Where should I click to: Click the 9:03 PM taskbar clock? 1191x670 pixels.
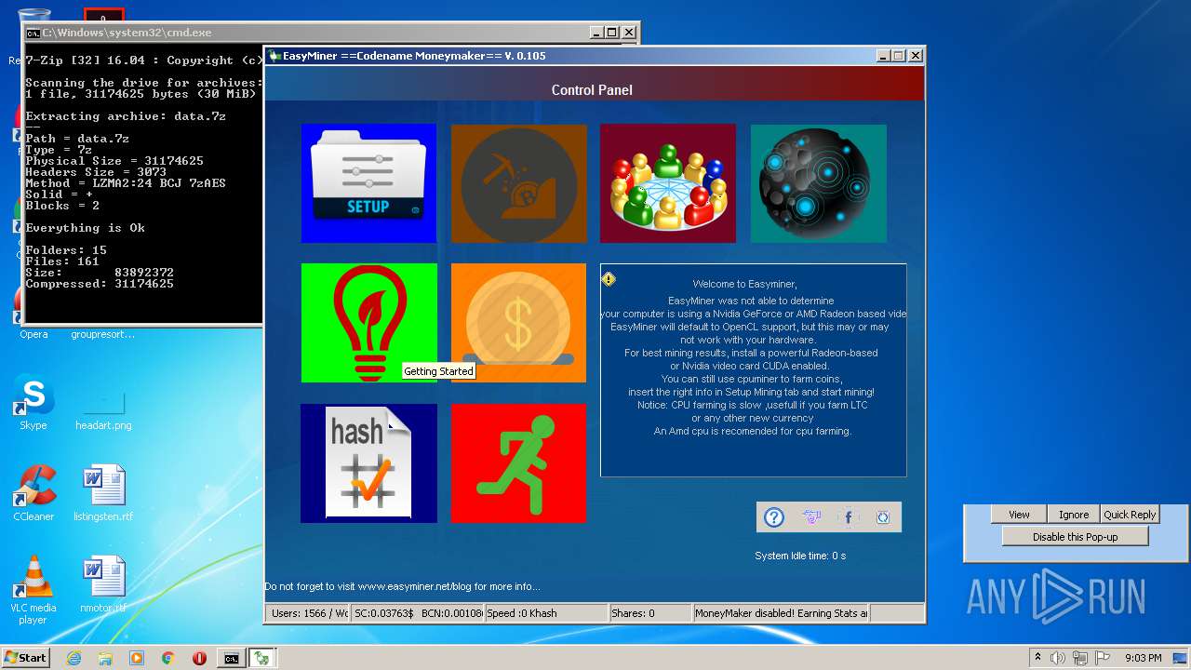click(1143, 658)
